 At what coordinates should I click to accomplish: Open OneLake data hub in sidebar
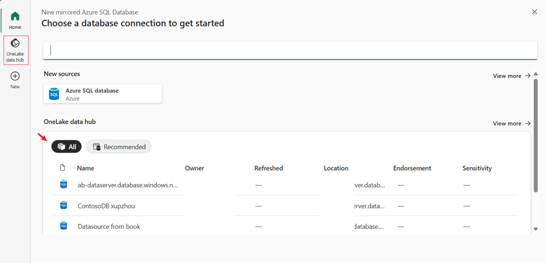tap(15, 50)
